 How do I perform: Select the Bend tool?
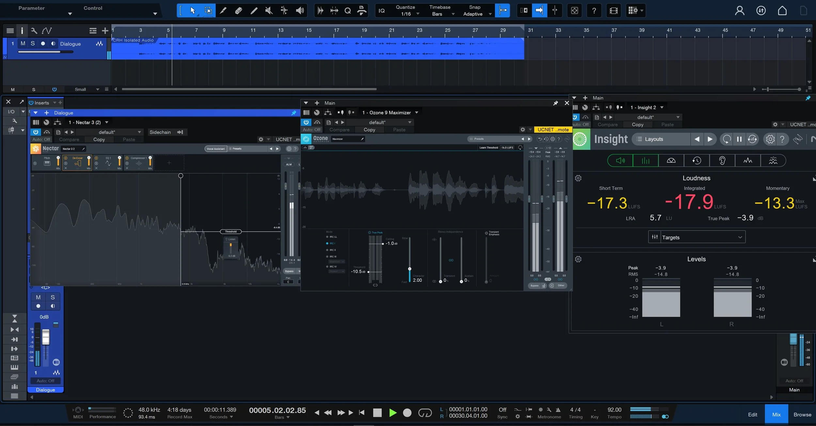point(284,10)
